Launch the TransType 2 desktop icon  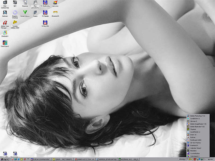pyautogui.click(x=5, y=44)
